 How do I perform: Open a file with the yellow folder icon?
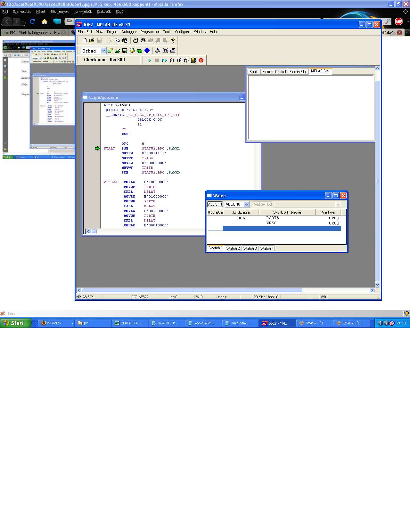point(92,40)
